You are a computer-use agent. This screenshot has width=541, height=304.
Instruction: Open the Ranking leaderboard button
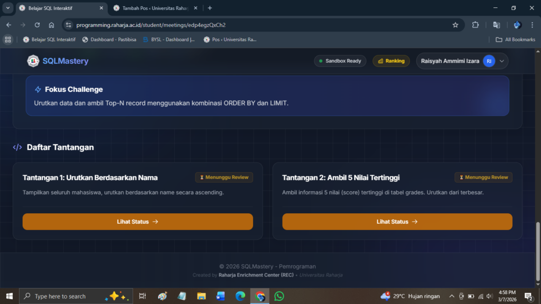(x=391, y=61)
